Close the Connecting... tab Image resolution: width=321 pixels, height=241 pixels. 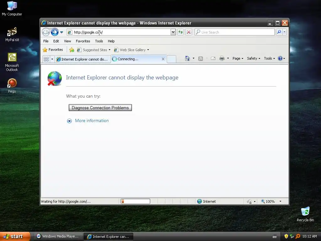(x=163, y=59)
